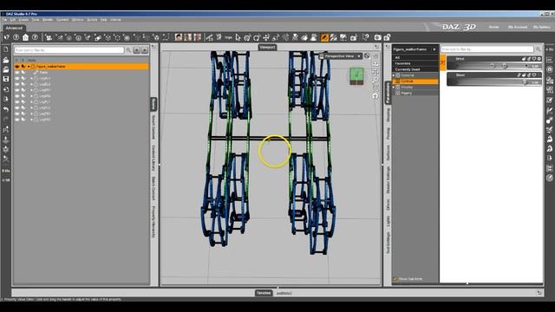Image resolution: width=555 pixels, height=312 pixels.
Task: Click the gear icon on the upper slider
Action: 539,59
